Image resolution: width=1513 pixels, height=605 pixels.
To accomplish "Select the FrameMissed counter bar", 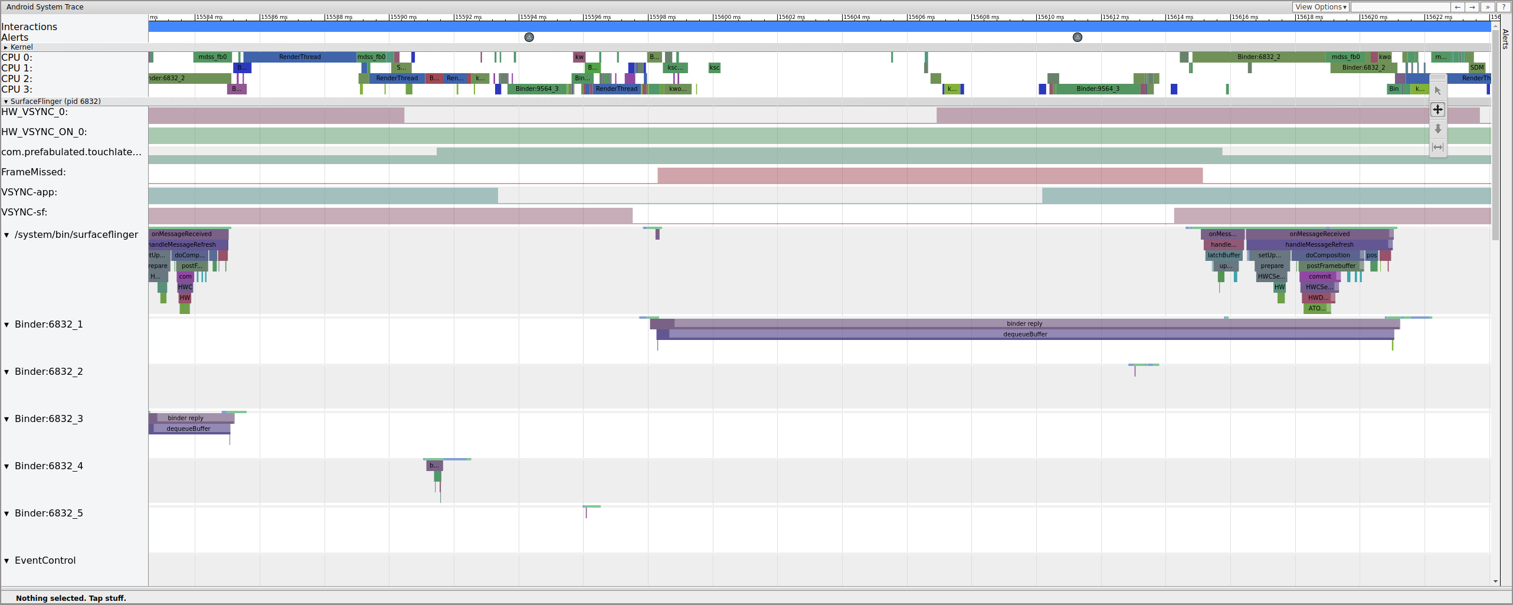I will coord(929,175).
